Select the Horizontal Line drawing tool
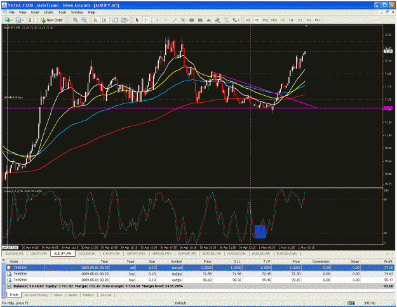Image resolution: width=397 pixels, height=307 pixels. 166,20
